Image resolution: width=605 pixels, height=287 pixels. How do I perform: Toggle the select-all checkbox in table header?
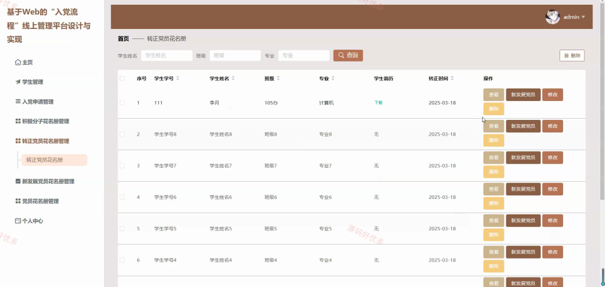pos(122,79)
